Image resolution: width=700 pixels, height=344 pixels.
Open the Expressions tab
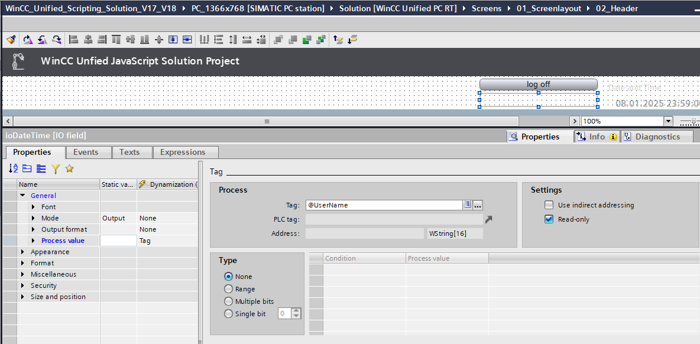(x=183, y=152)
